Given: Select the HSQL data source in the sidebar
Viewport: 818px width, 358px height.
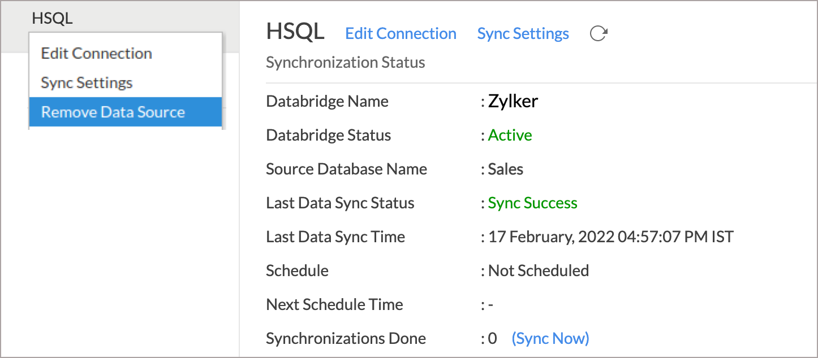Looking at the screenshot, I should (53, 18).
